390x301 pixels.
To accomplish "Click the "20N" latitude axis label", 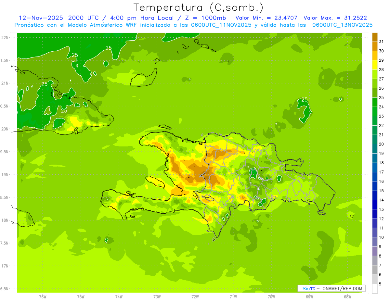I will 6,129.
